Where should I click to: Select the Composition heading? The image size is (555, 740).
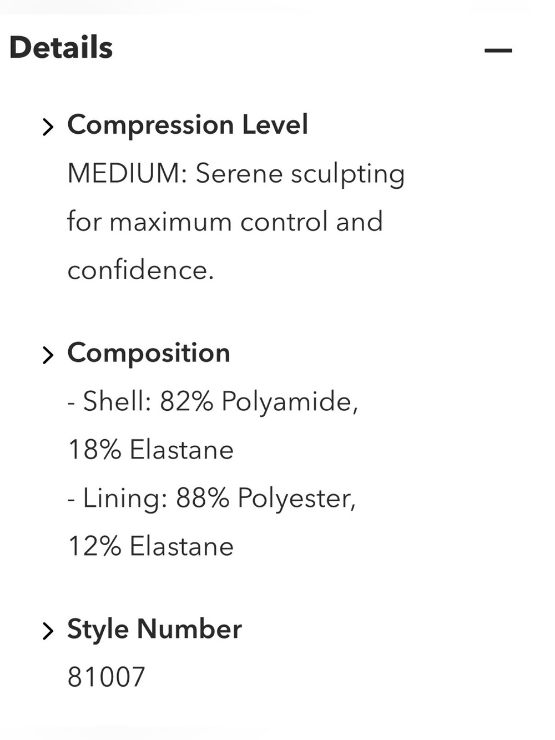pos(149,353)
